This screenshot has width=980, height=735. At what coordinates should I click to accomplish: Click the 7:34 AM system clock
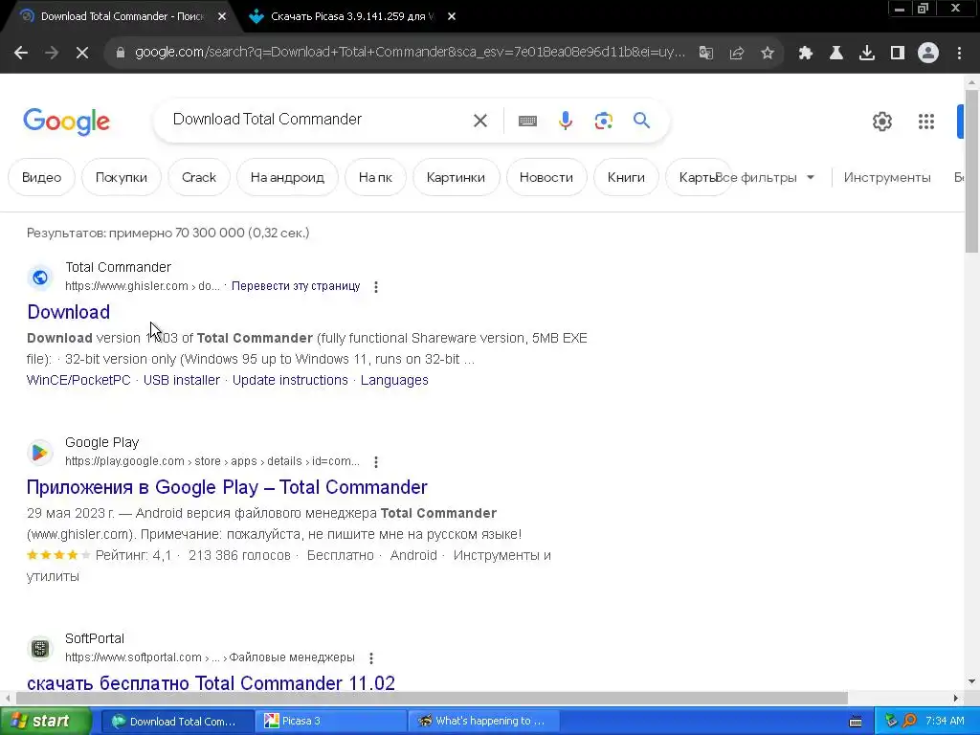[x=945, y=722]
